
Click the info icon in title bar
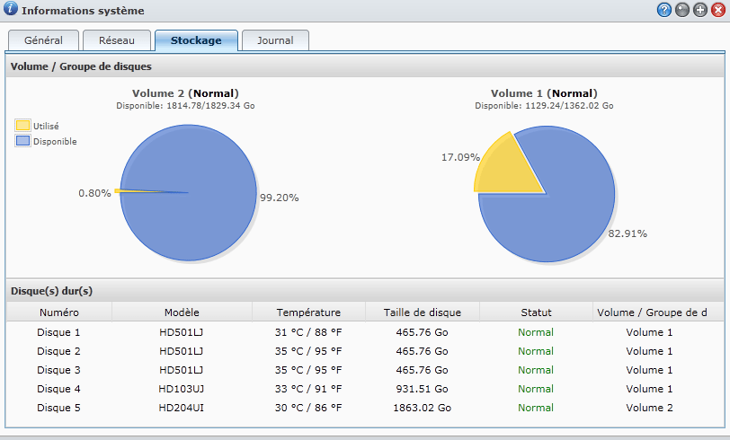pos(10,11)
